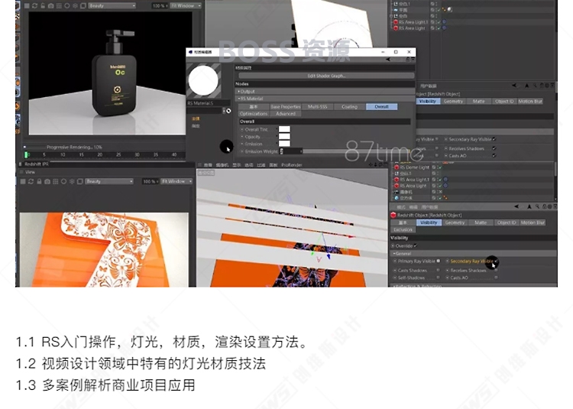Click search icon in lower attribute manager header
573x409 pixels.
click(x=537, y=206)
